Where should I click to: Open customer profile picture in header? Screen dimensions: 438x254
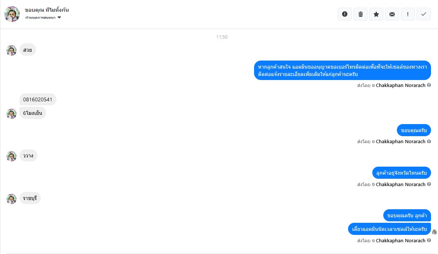click(12, 14)
